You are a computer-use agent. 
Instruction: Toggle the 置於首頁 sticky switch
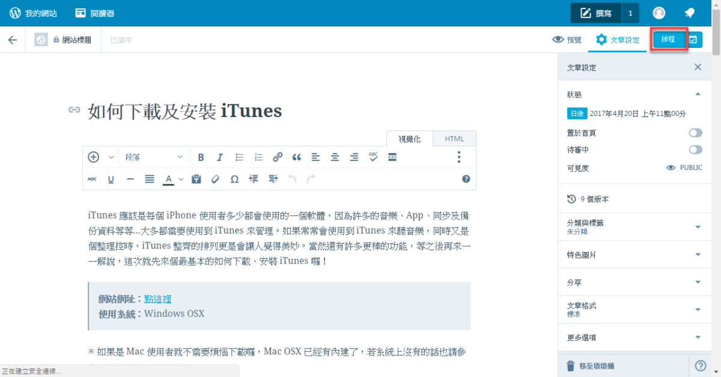tap(695, 133)
